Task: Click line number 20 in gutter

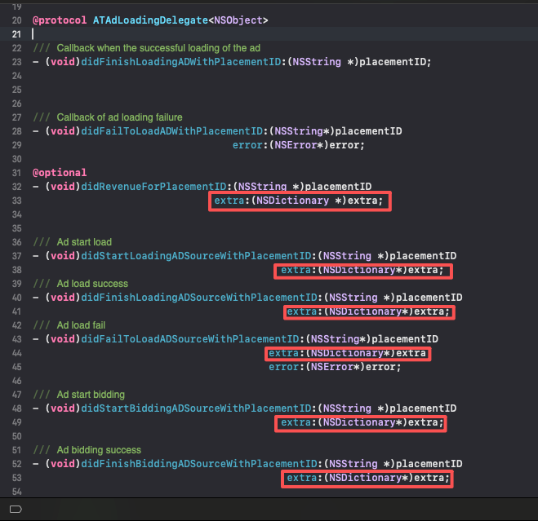Action: pos(17,20)
